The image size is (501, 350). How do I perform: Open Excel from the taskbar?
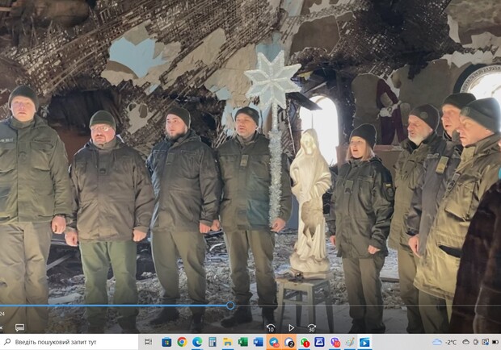tap(243, 342)
